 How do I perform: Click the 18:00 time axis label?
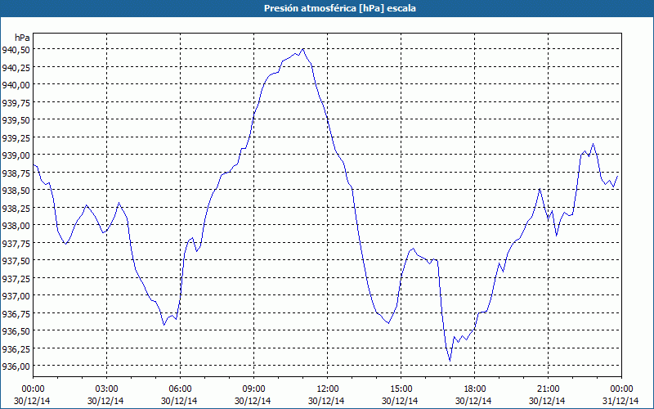tap(475, 389)
